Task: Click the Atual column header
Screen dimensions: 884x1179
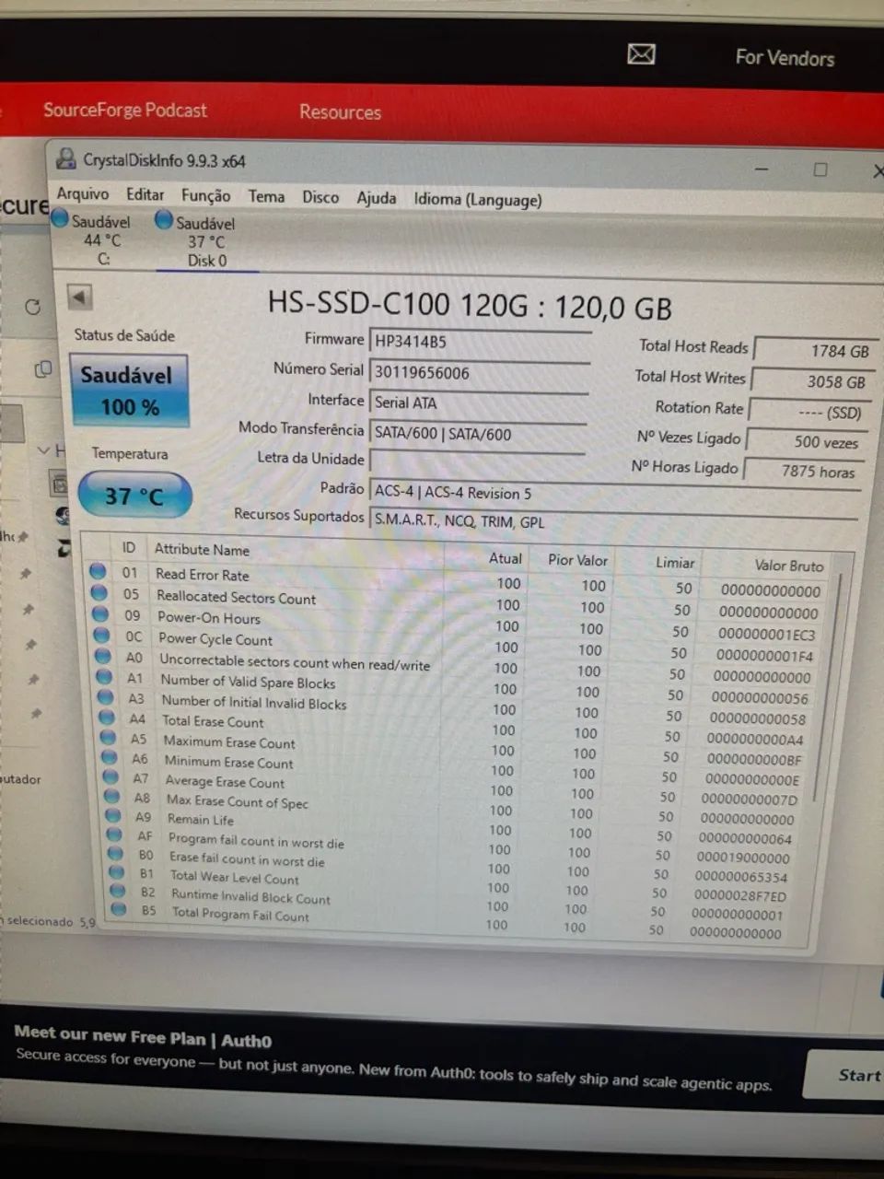Action: [x=505, y=558]
